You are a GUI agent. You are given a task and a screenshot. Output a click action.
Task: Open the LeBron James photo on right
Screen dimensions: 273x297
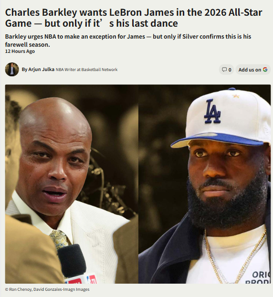tap(205, 184)
